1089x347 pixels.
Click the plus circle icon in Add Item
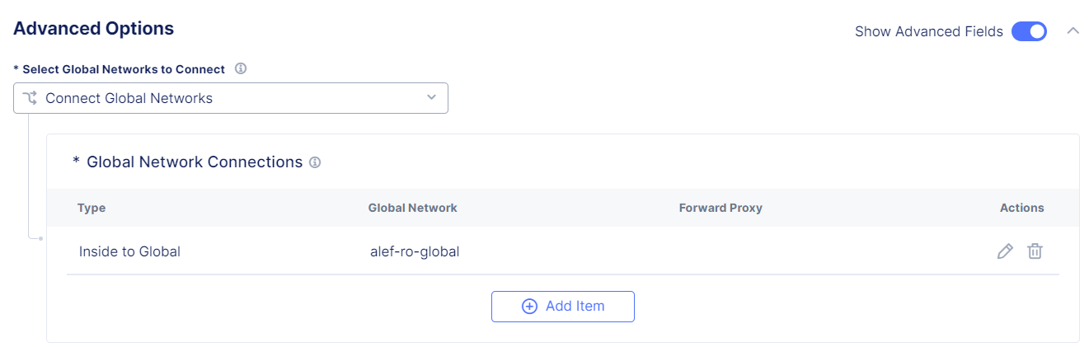530,307
